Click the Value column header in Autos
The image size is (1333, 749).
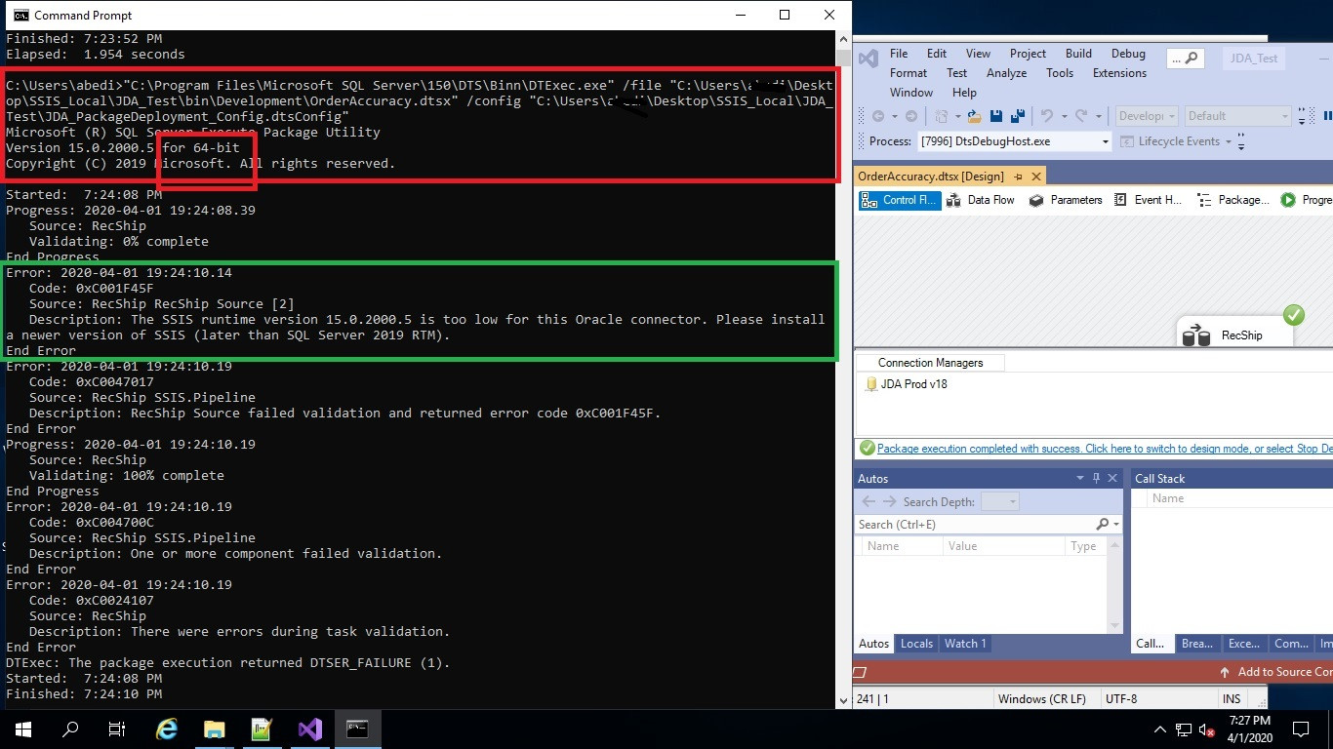1002,546
